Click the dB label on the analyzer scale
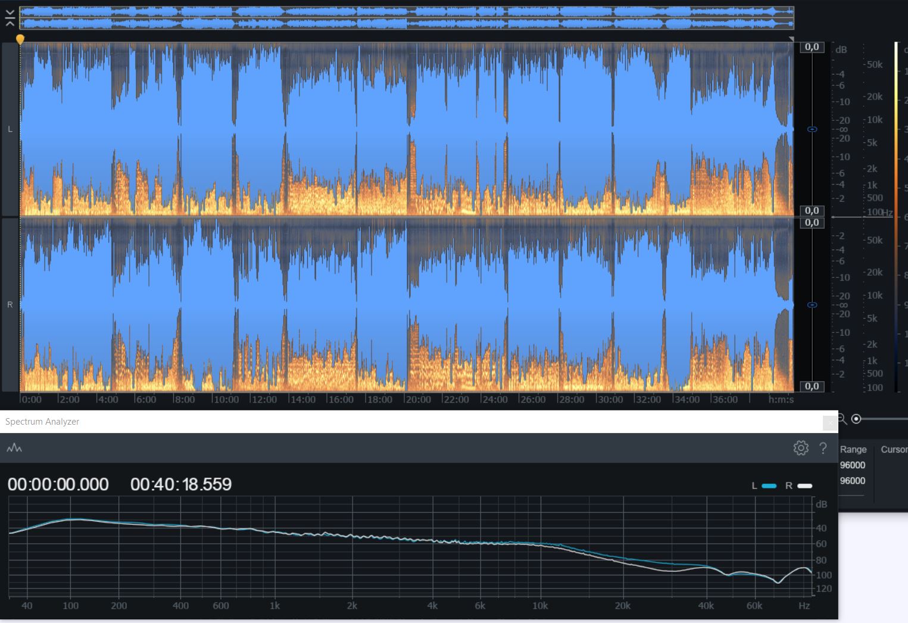 [x=822, y=504]
